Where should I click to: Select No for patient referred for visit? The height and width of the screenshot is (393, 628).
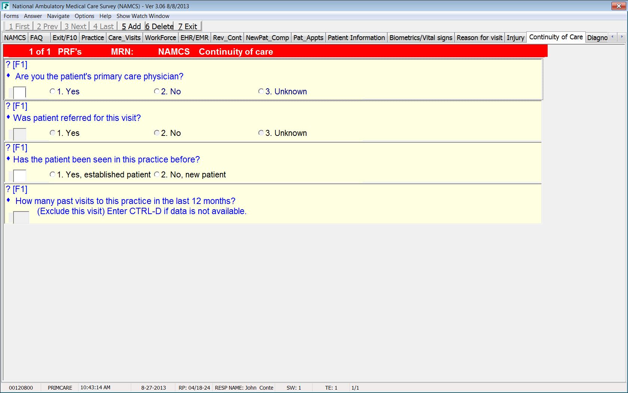[x=157, y=133]
